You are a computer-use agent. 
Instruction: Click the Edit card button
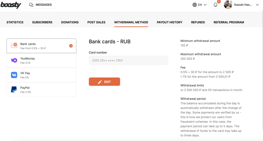click(104, 82)
